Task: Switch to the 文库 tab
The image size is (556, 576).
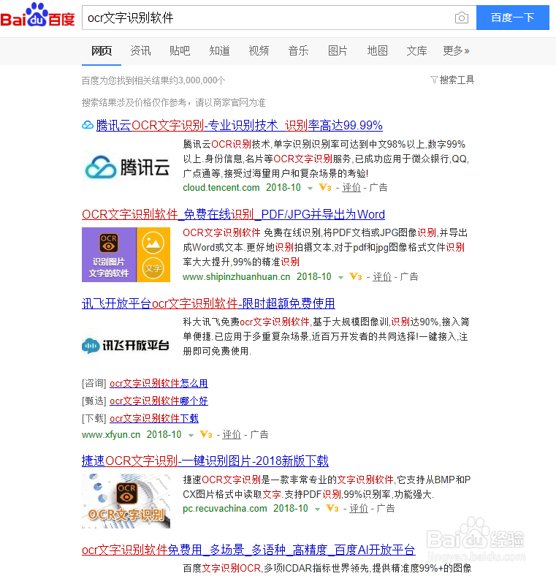Action: (x=416, y=50)
